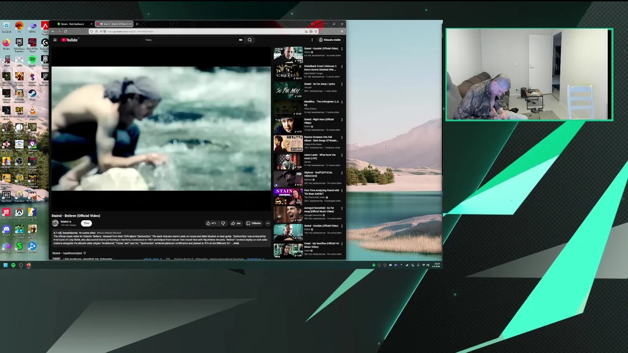Click the #Rock hashtag in description
The image size is (628, 353).
[101, 233]
